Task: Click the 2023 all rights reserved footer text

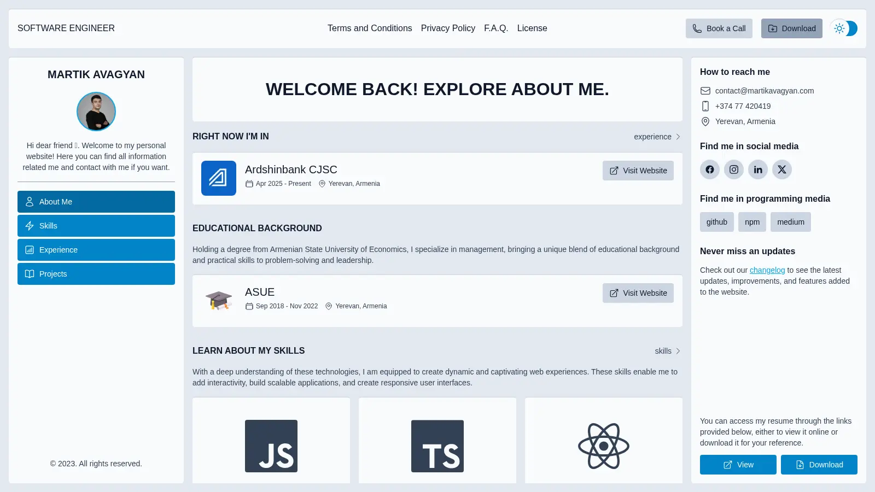Action: tap(96, 464)
